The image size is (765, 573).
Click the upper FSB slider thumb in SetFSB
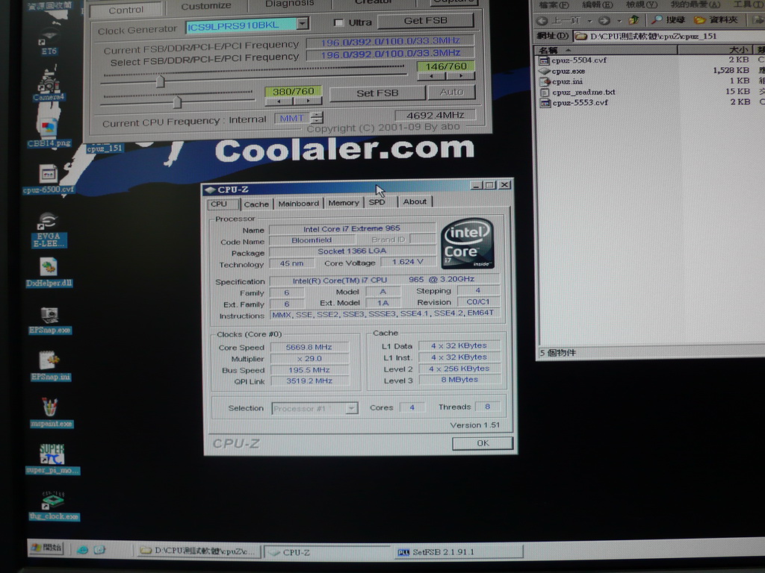click(160, 81)
